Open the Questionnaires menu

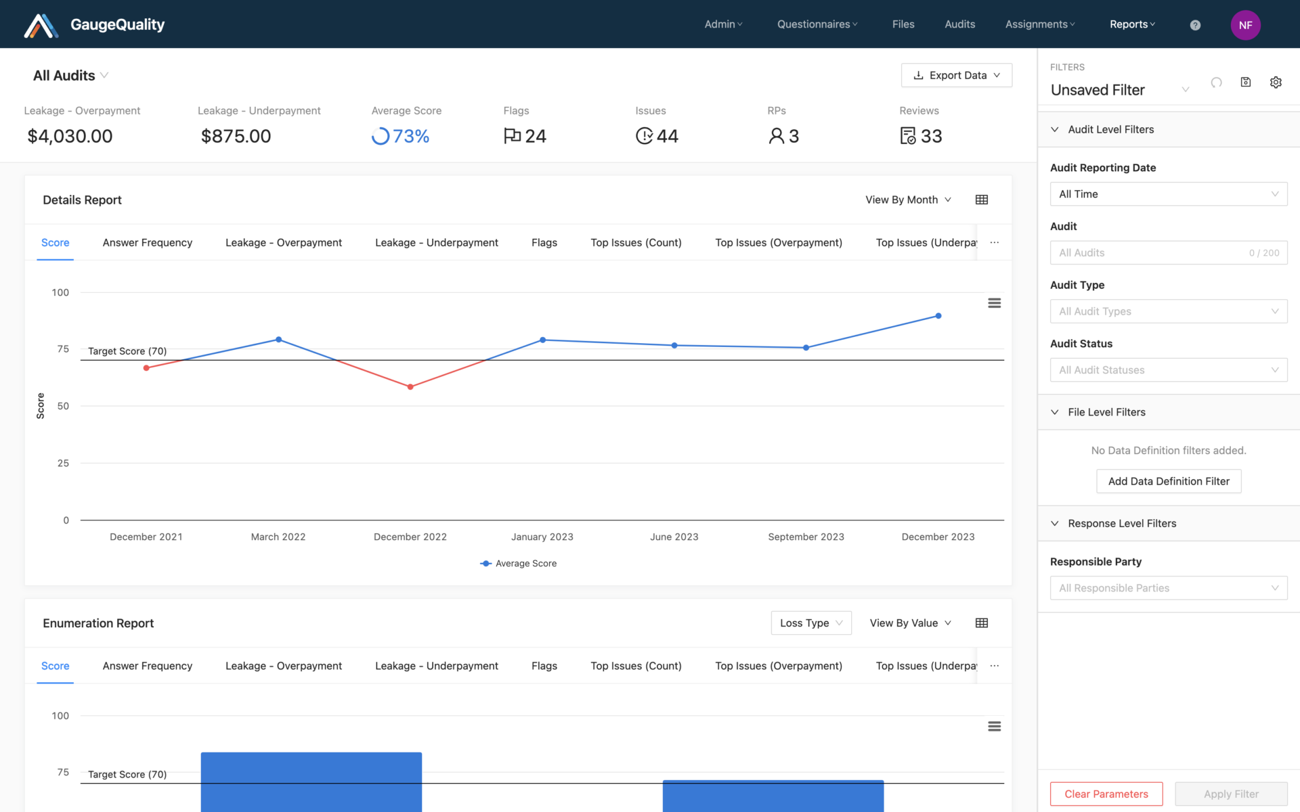[x=817, y=24]
